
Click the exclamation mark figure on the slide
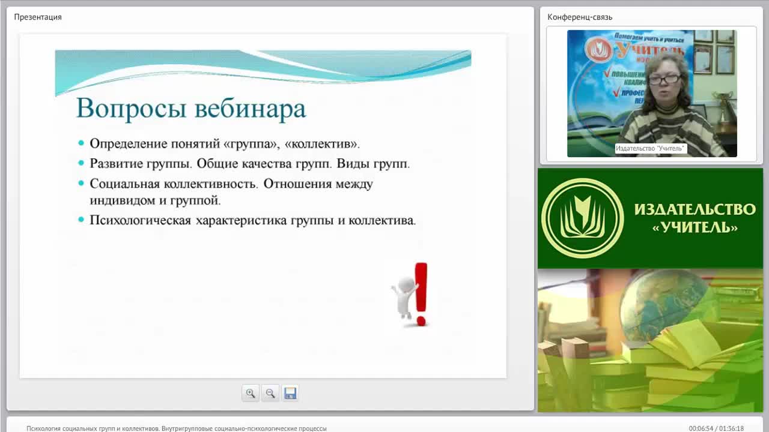coord(411,295)
